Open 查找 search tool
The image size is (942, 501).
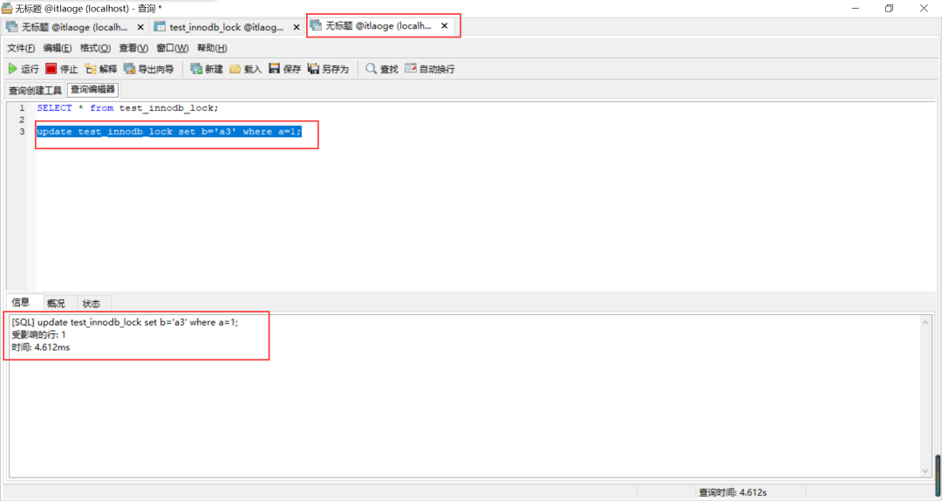point(382,69)
